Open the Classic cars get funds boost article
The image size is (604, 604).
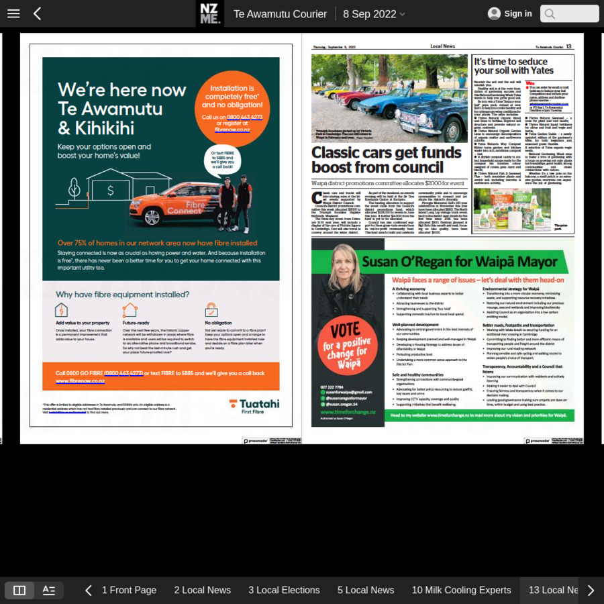click(386, 160)
